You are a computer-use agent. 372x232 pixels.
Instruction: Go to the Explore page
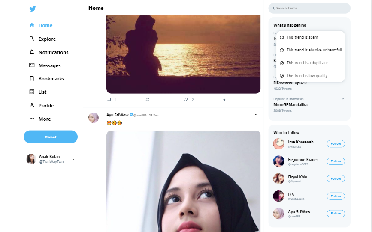click(47, 39)
